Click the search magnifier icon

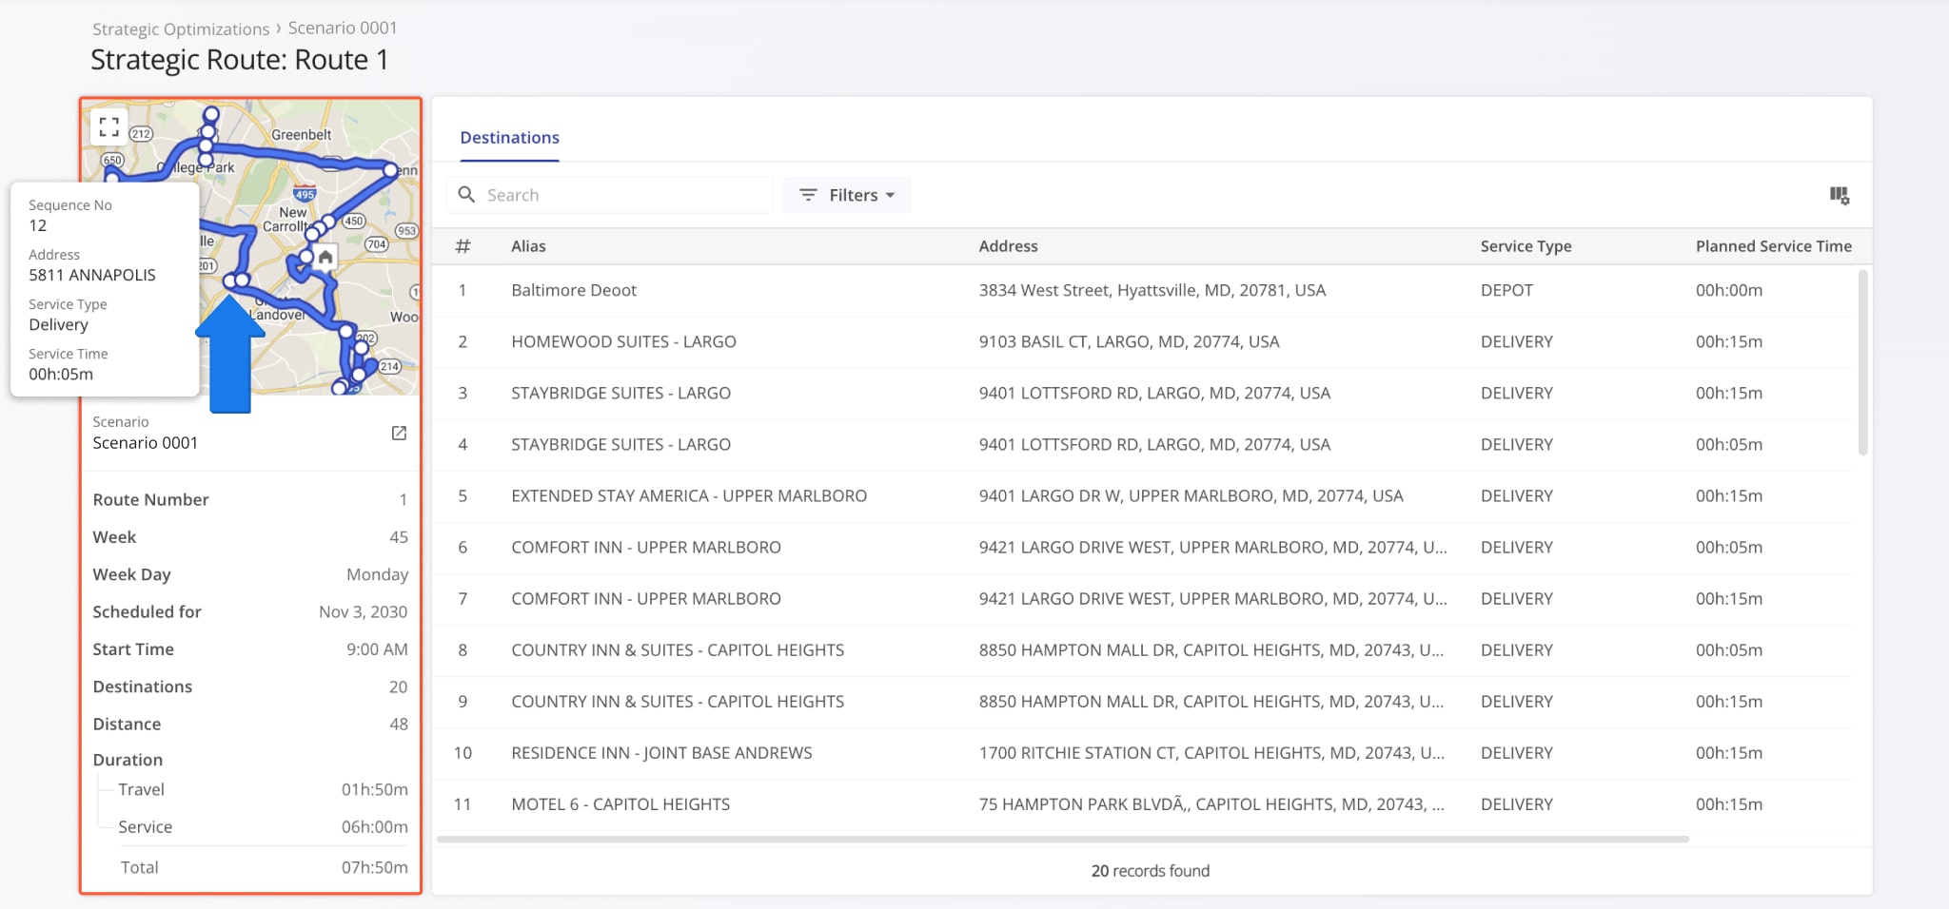[x=466, y=195]
